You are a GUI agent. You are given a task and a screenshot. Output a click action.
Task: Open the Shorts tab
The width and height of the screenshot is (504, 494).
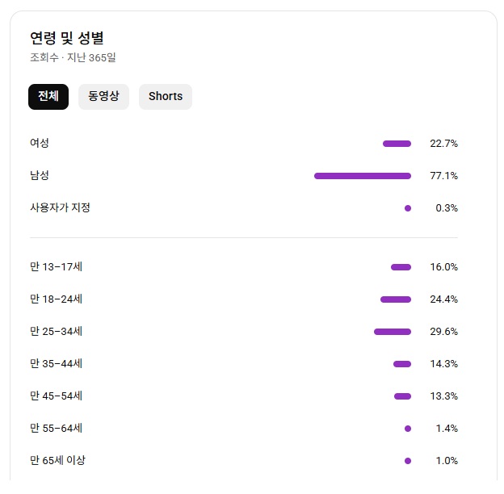[x=166, y=96]
